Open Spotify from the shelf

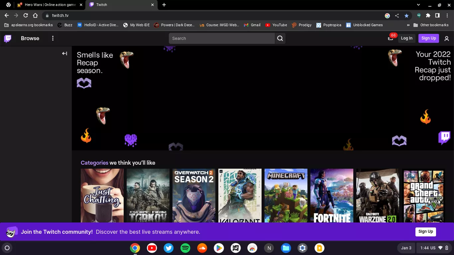185,248
